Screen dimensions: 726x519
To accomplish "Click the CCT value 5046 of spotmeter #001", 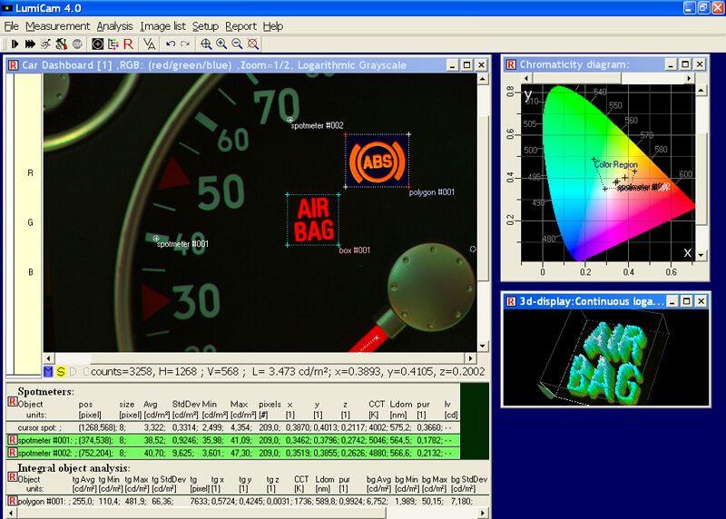I will tap(378, 440).
